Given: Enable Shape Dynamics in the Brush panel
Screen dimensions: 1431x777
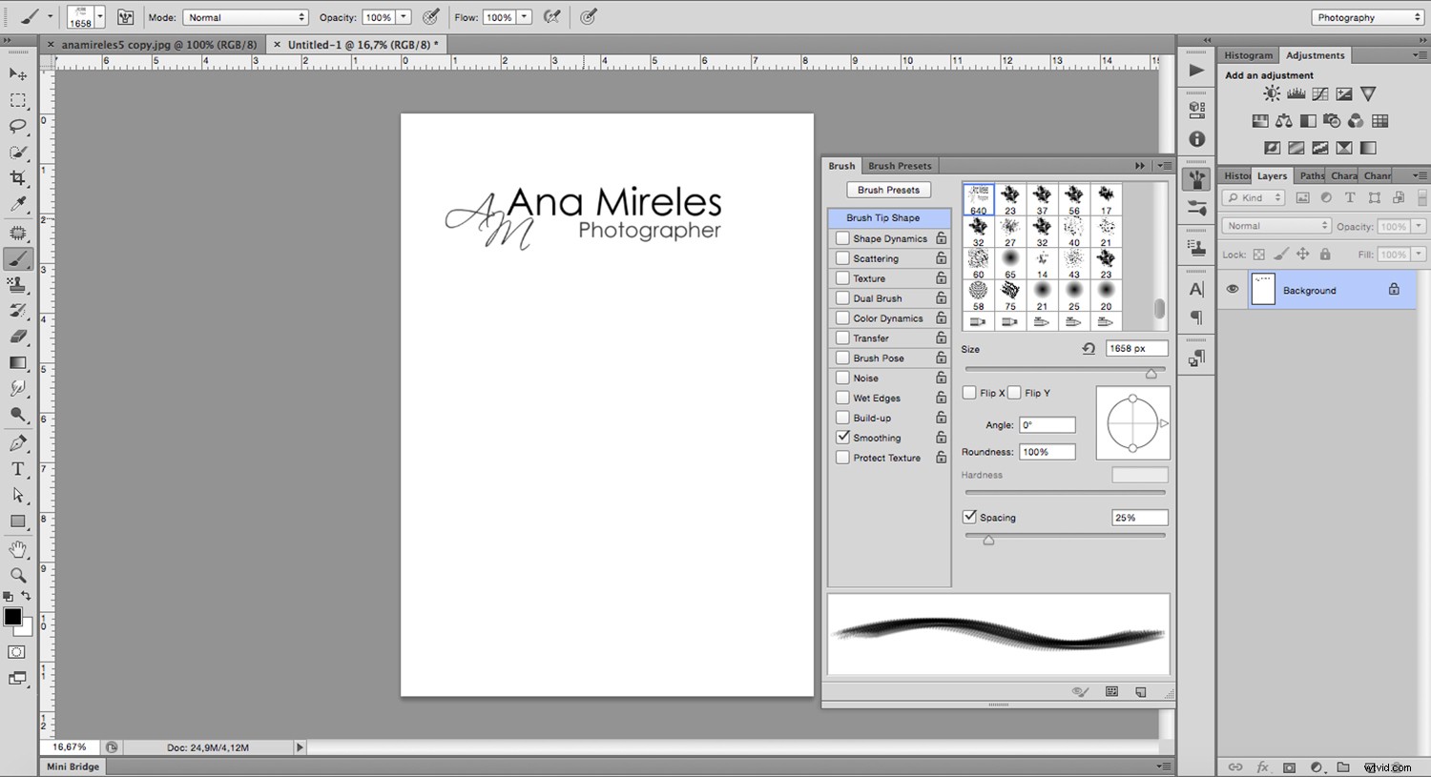Looking at the screenshot, I should 843,238.
